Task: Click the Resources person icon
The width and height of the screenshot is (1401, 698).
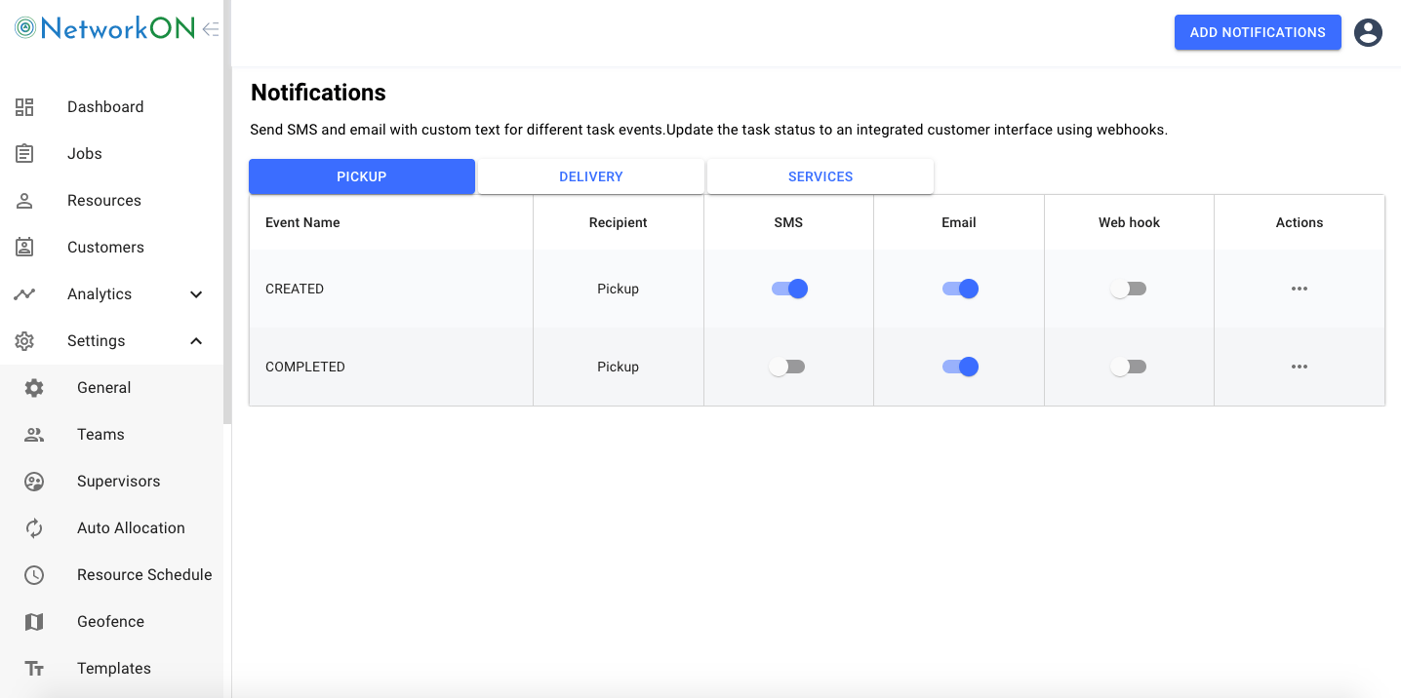Action: tap(24, 201)
